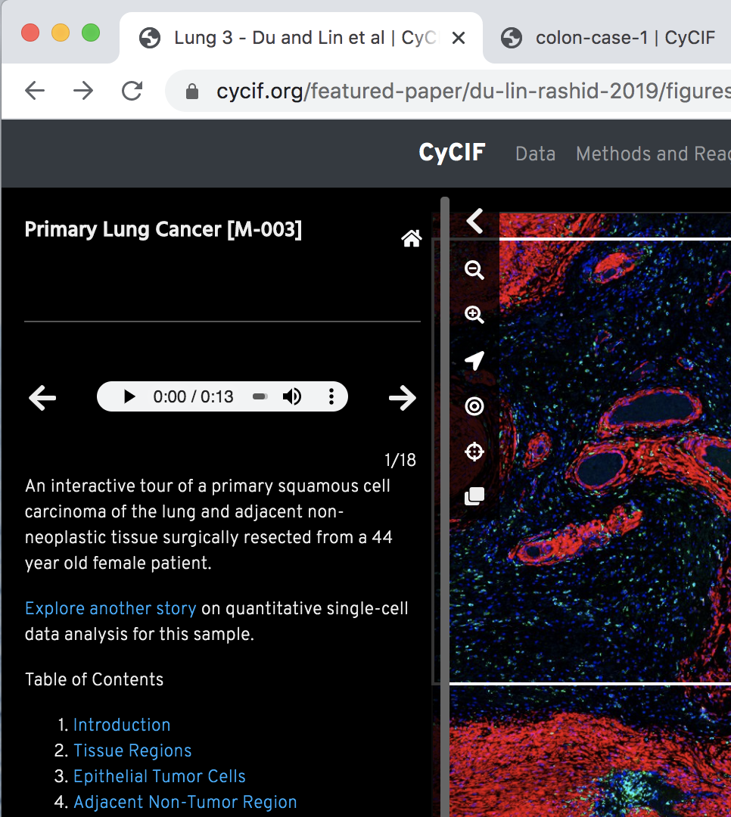This screenshot has width=731, height=817.
Task: Click the Explore another story link
Action: pos(110,608)
